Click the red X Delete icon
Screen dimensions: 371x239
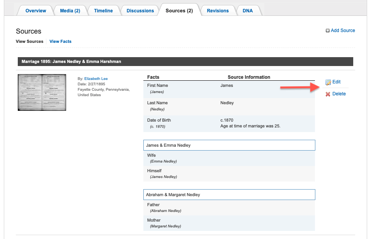328,94
